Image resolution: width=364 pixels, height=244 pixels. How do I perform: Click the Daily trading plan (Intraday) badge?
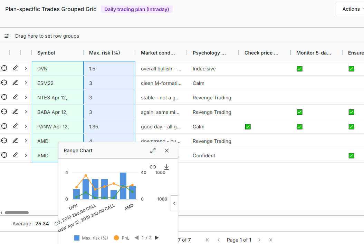(x=137, y=9)
